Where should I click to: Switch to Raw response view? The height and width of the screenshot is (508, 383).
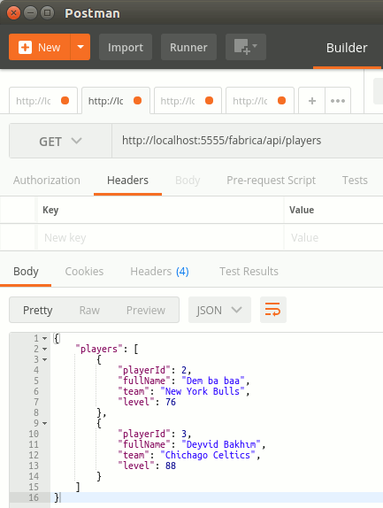pos(89,310)
